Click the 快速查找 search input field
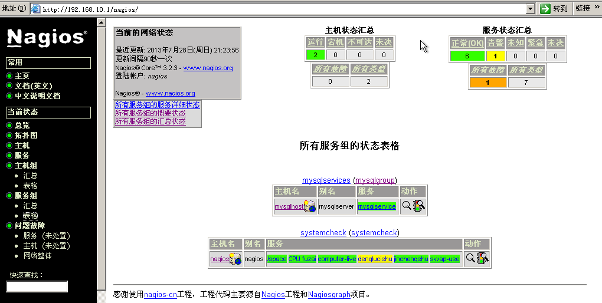Image resolution: width=602 pixels, height=303 pixels. (37, 286)
